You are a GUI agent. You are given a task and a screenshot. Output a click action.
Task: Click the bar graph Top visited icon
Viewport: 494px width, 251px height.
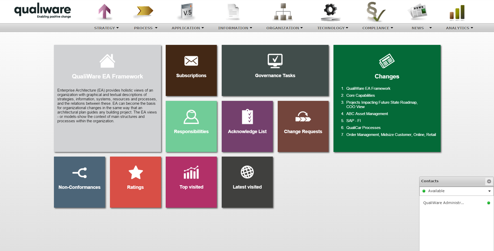tap(191, 172)
